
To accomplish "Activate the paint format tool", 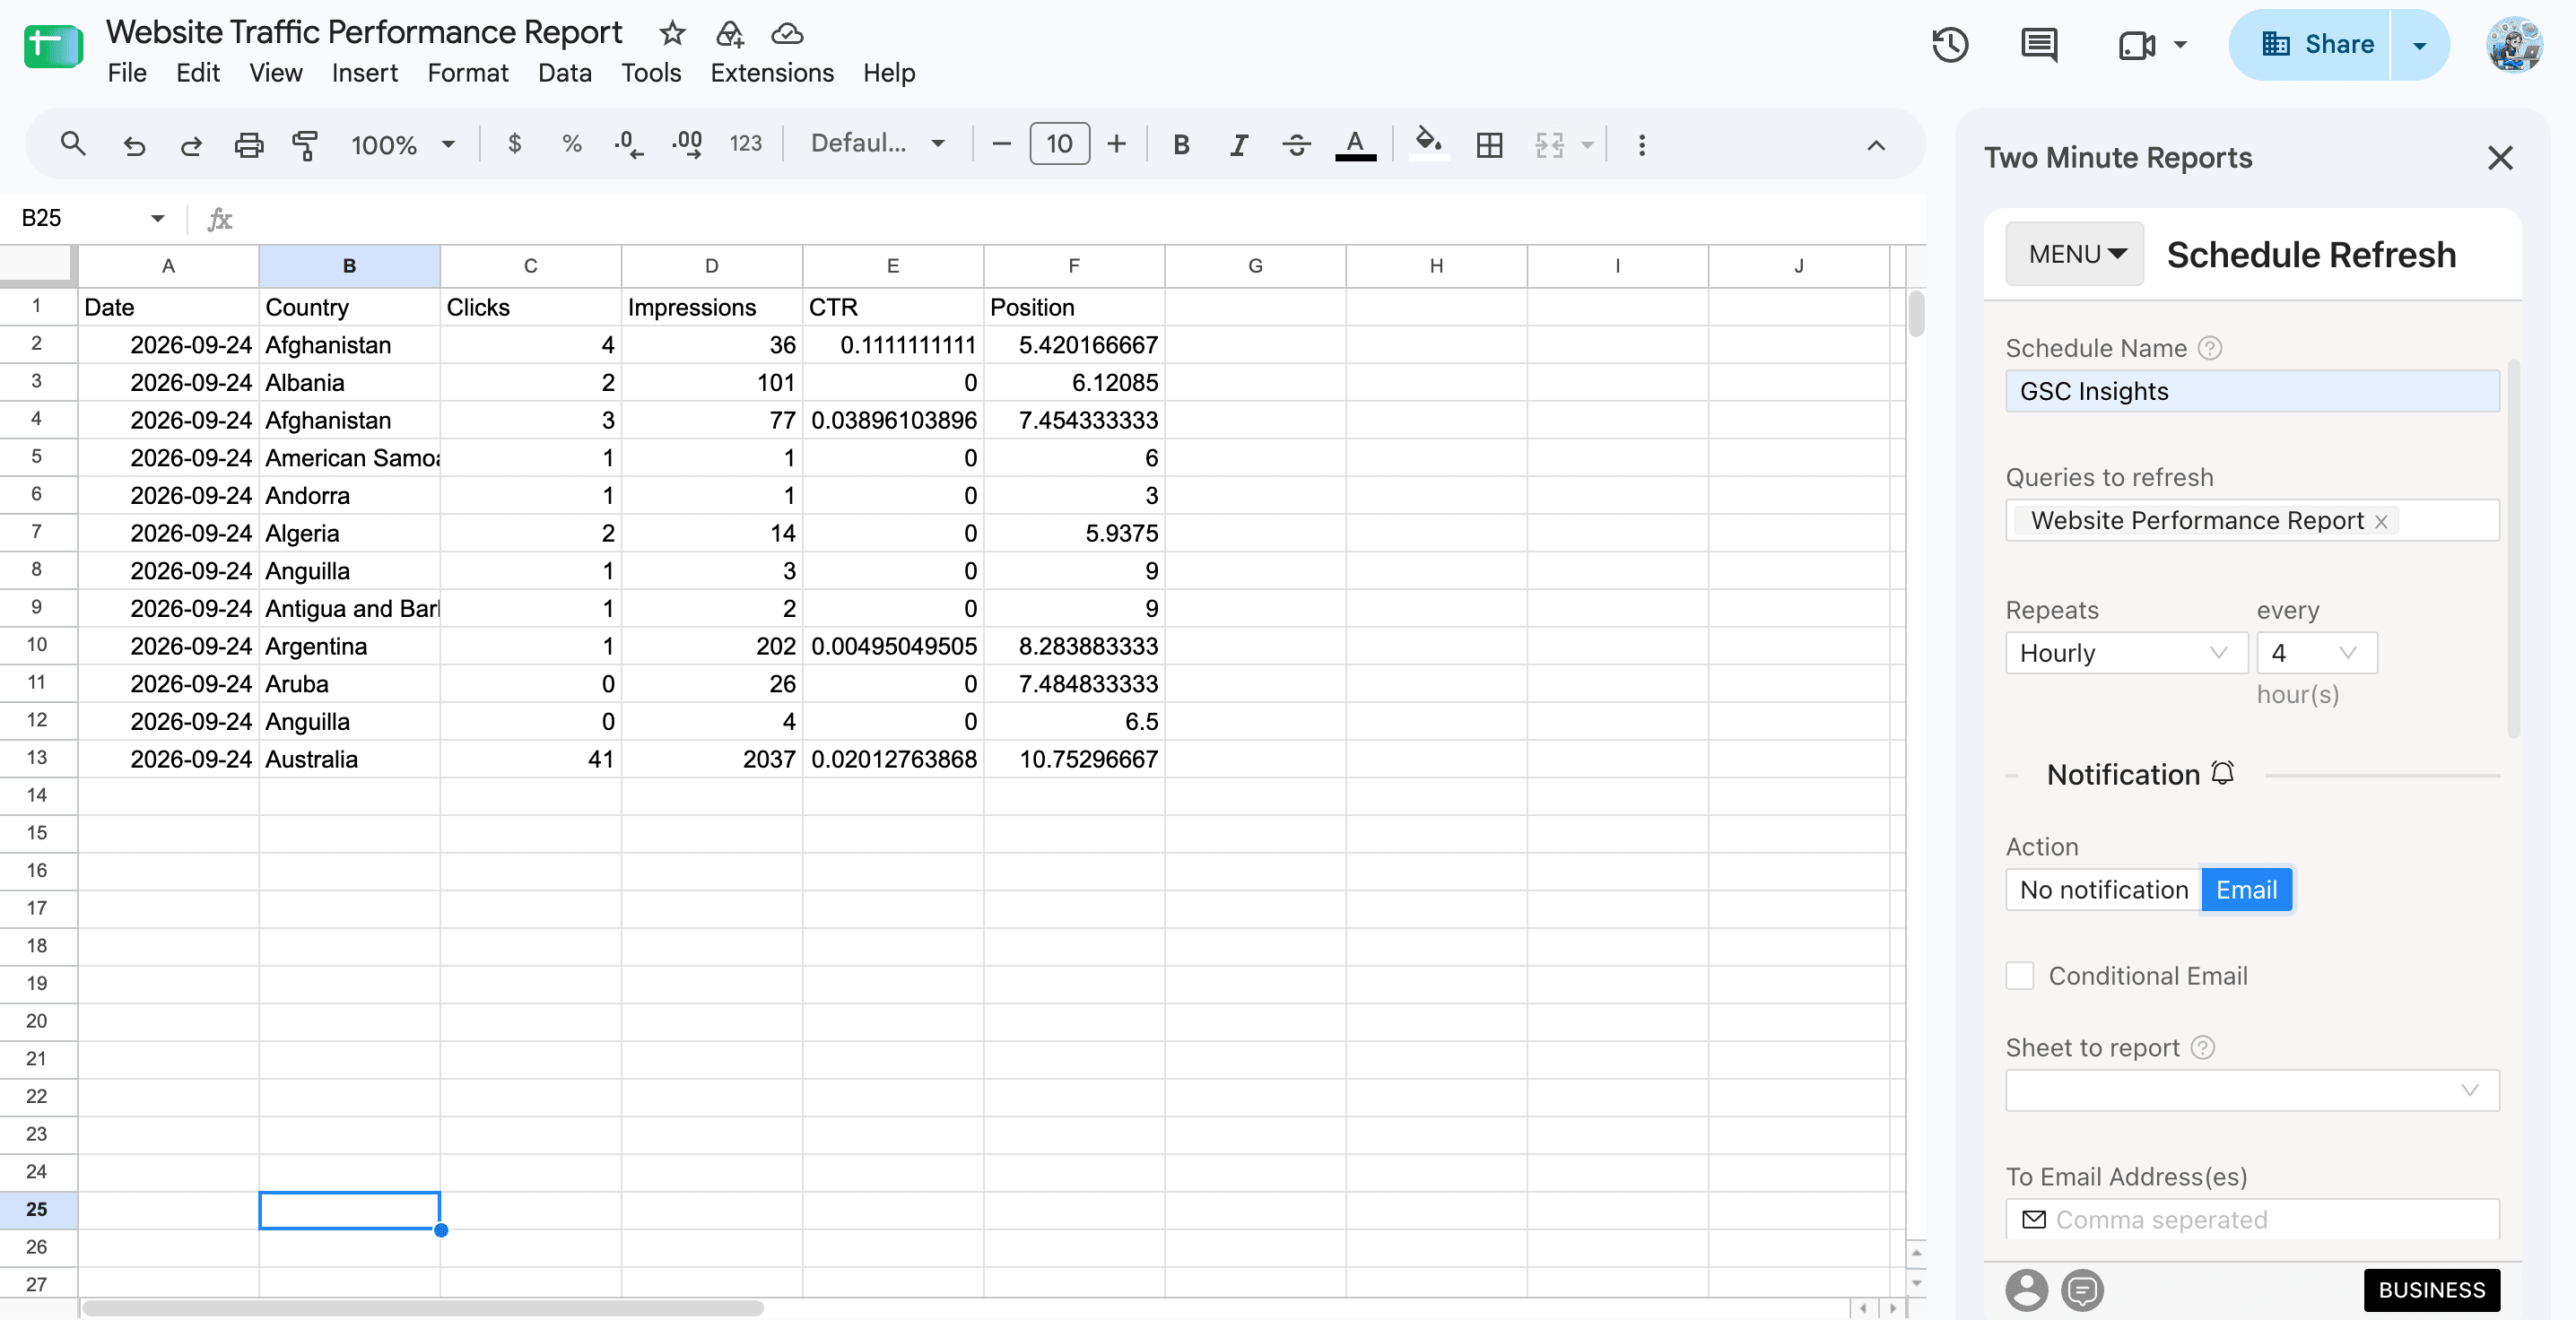I will coord(305,145).
